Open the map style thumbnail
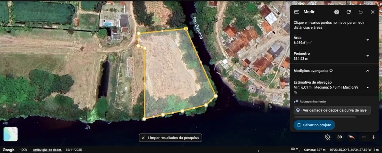Image resolution: width=382 pixels, height=153 pixels. coord(11,134)
